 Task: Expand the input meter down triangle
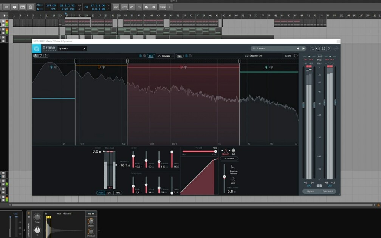tap(309, 56)
